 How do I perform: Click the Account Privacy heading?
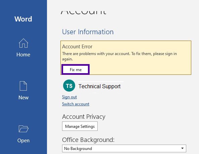[x=84, y=117]
